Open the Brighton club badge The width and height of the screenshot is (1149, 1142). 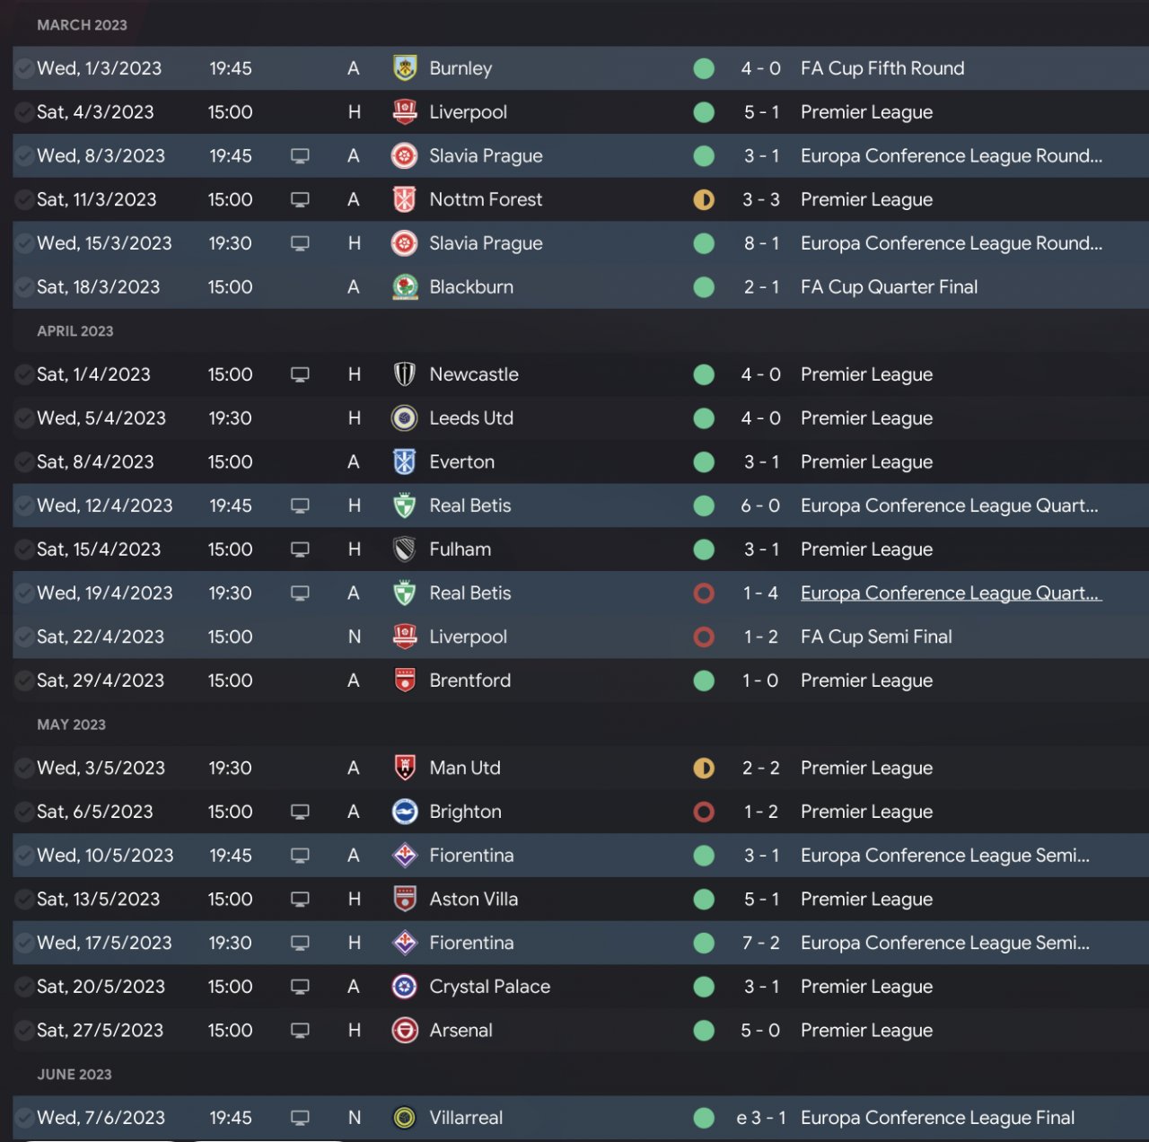tap(405, 812)
